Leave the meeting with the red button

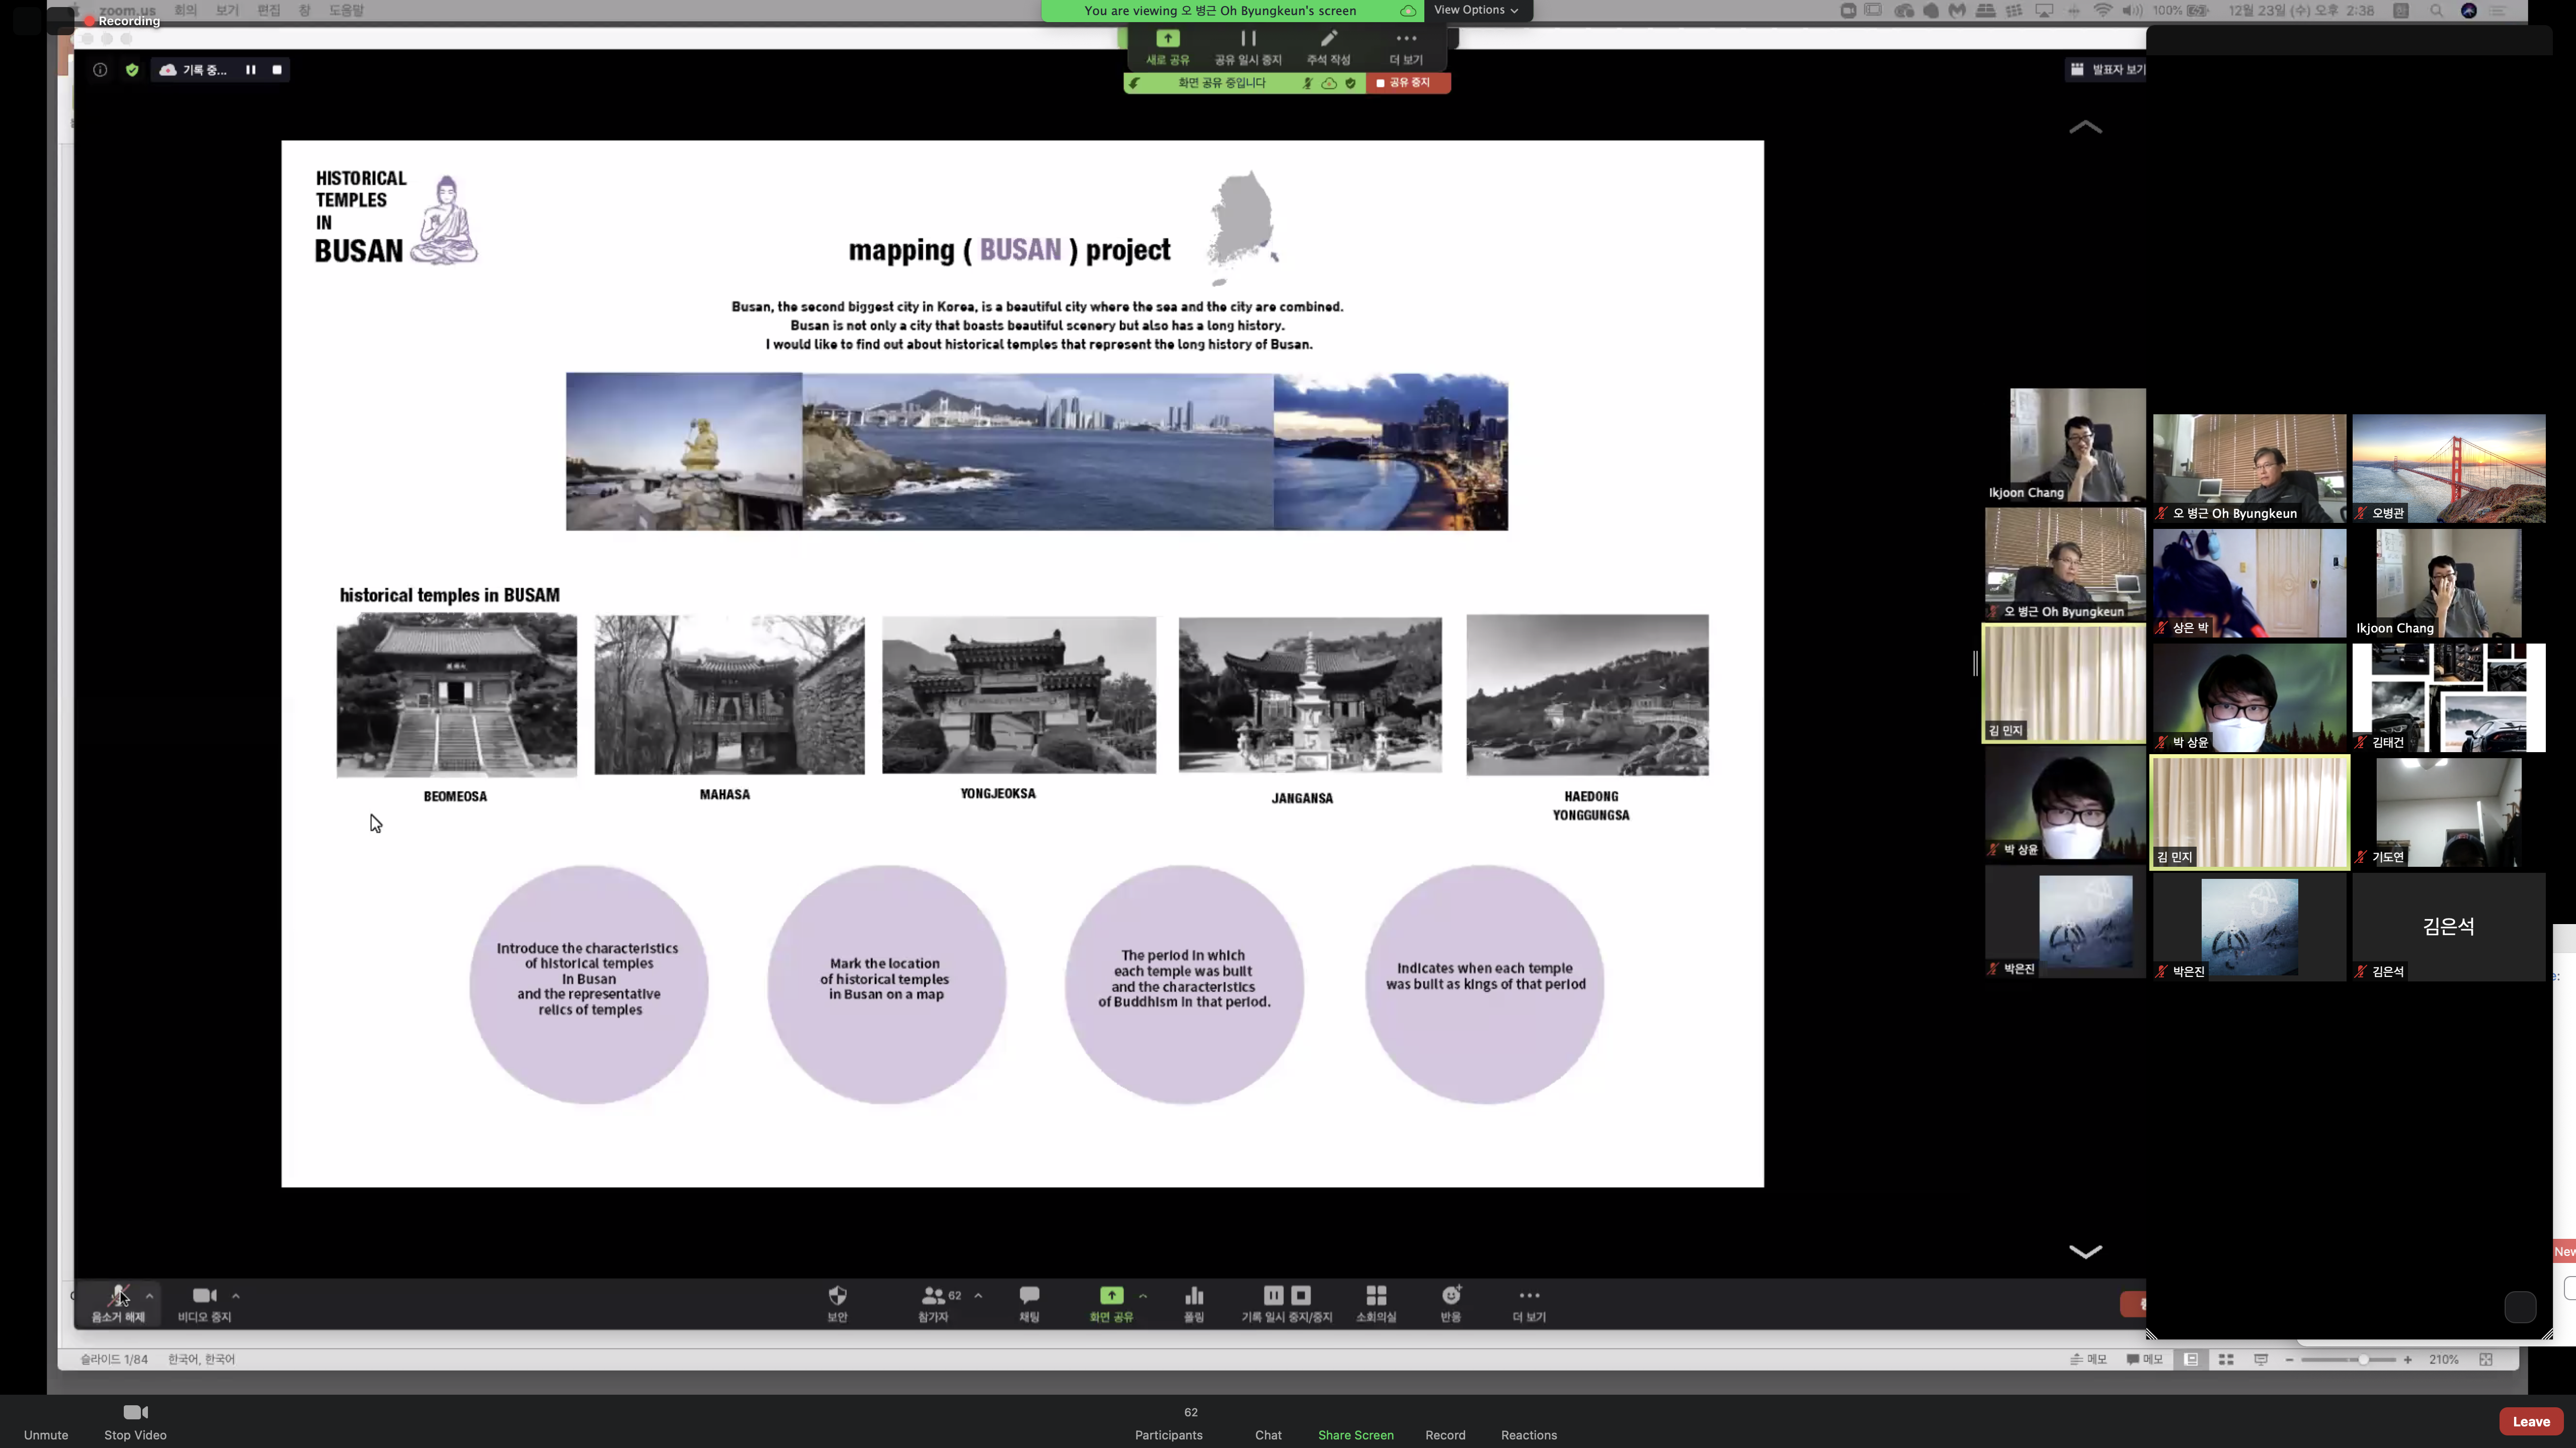(2531, 1421)
